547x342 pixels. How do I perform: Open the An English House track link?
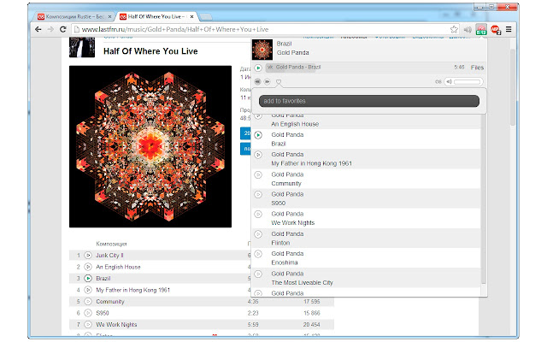[118, 267]
